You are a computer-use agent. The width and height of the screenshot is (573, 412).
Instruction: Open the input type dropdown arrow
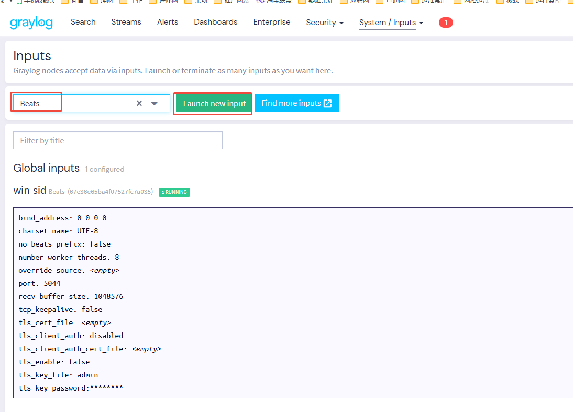click(x=155, y=103)
